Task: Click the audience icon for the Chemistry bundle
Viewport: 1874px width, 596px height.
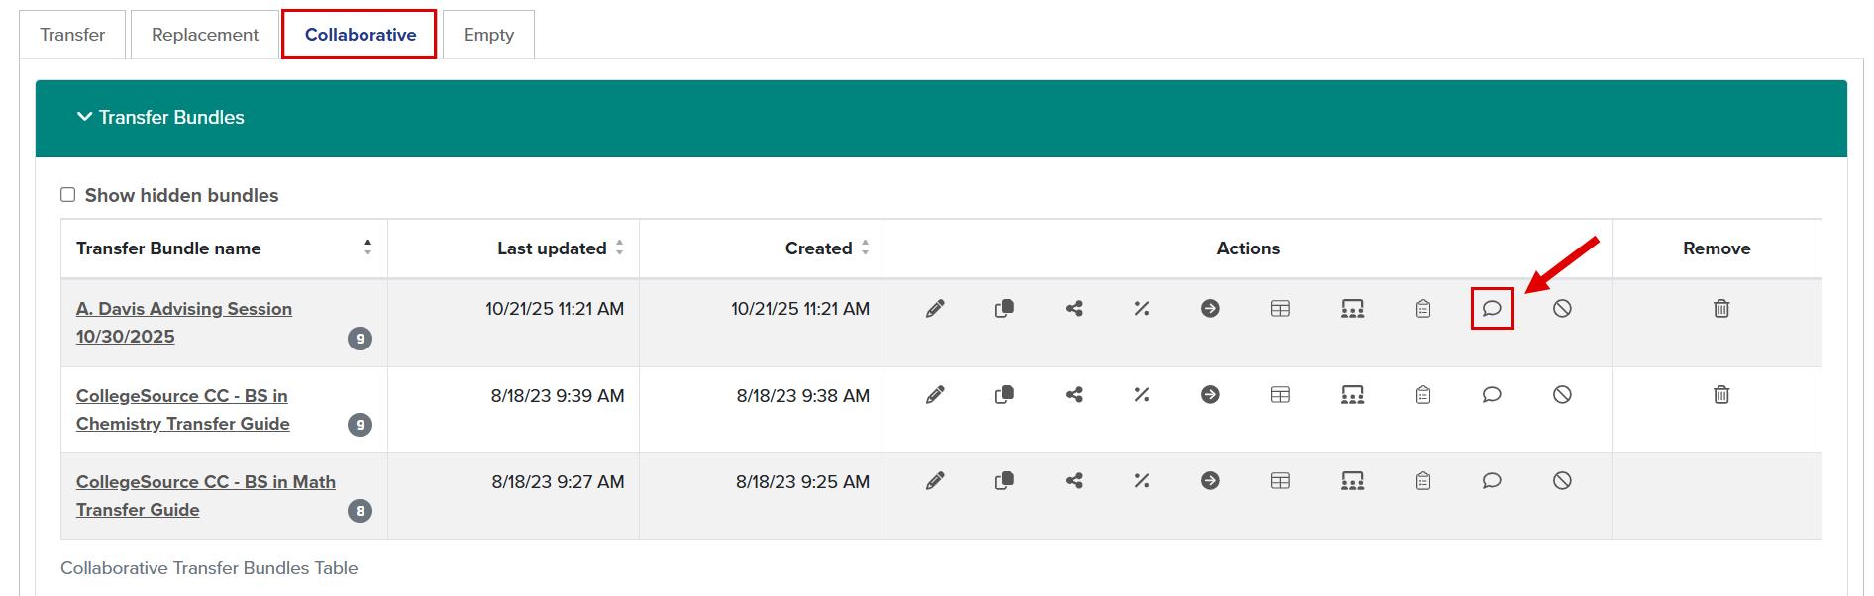Action: click(1352, 394)
